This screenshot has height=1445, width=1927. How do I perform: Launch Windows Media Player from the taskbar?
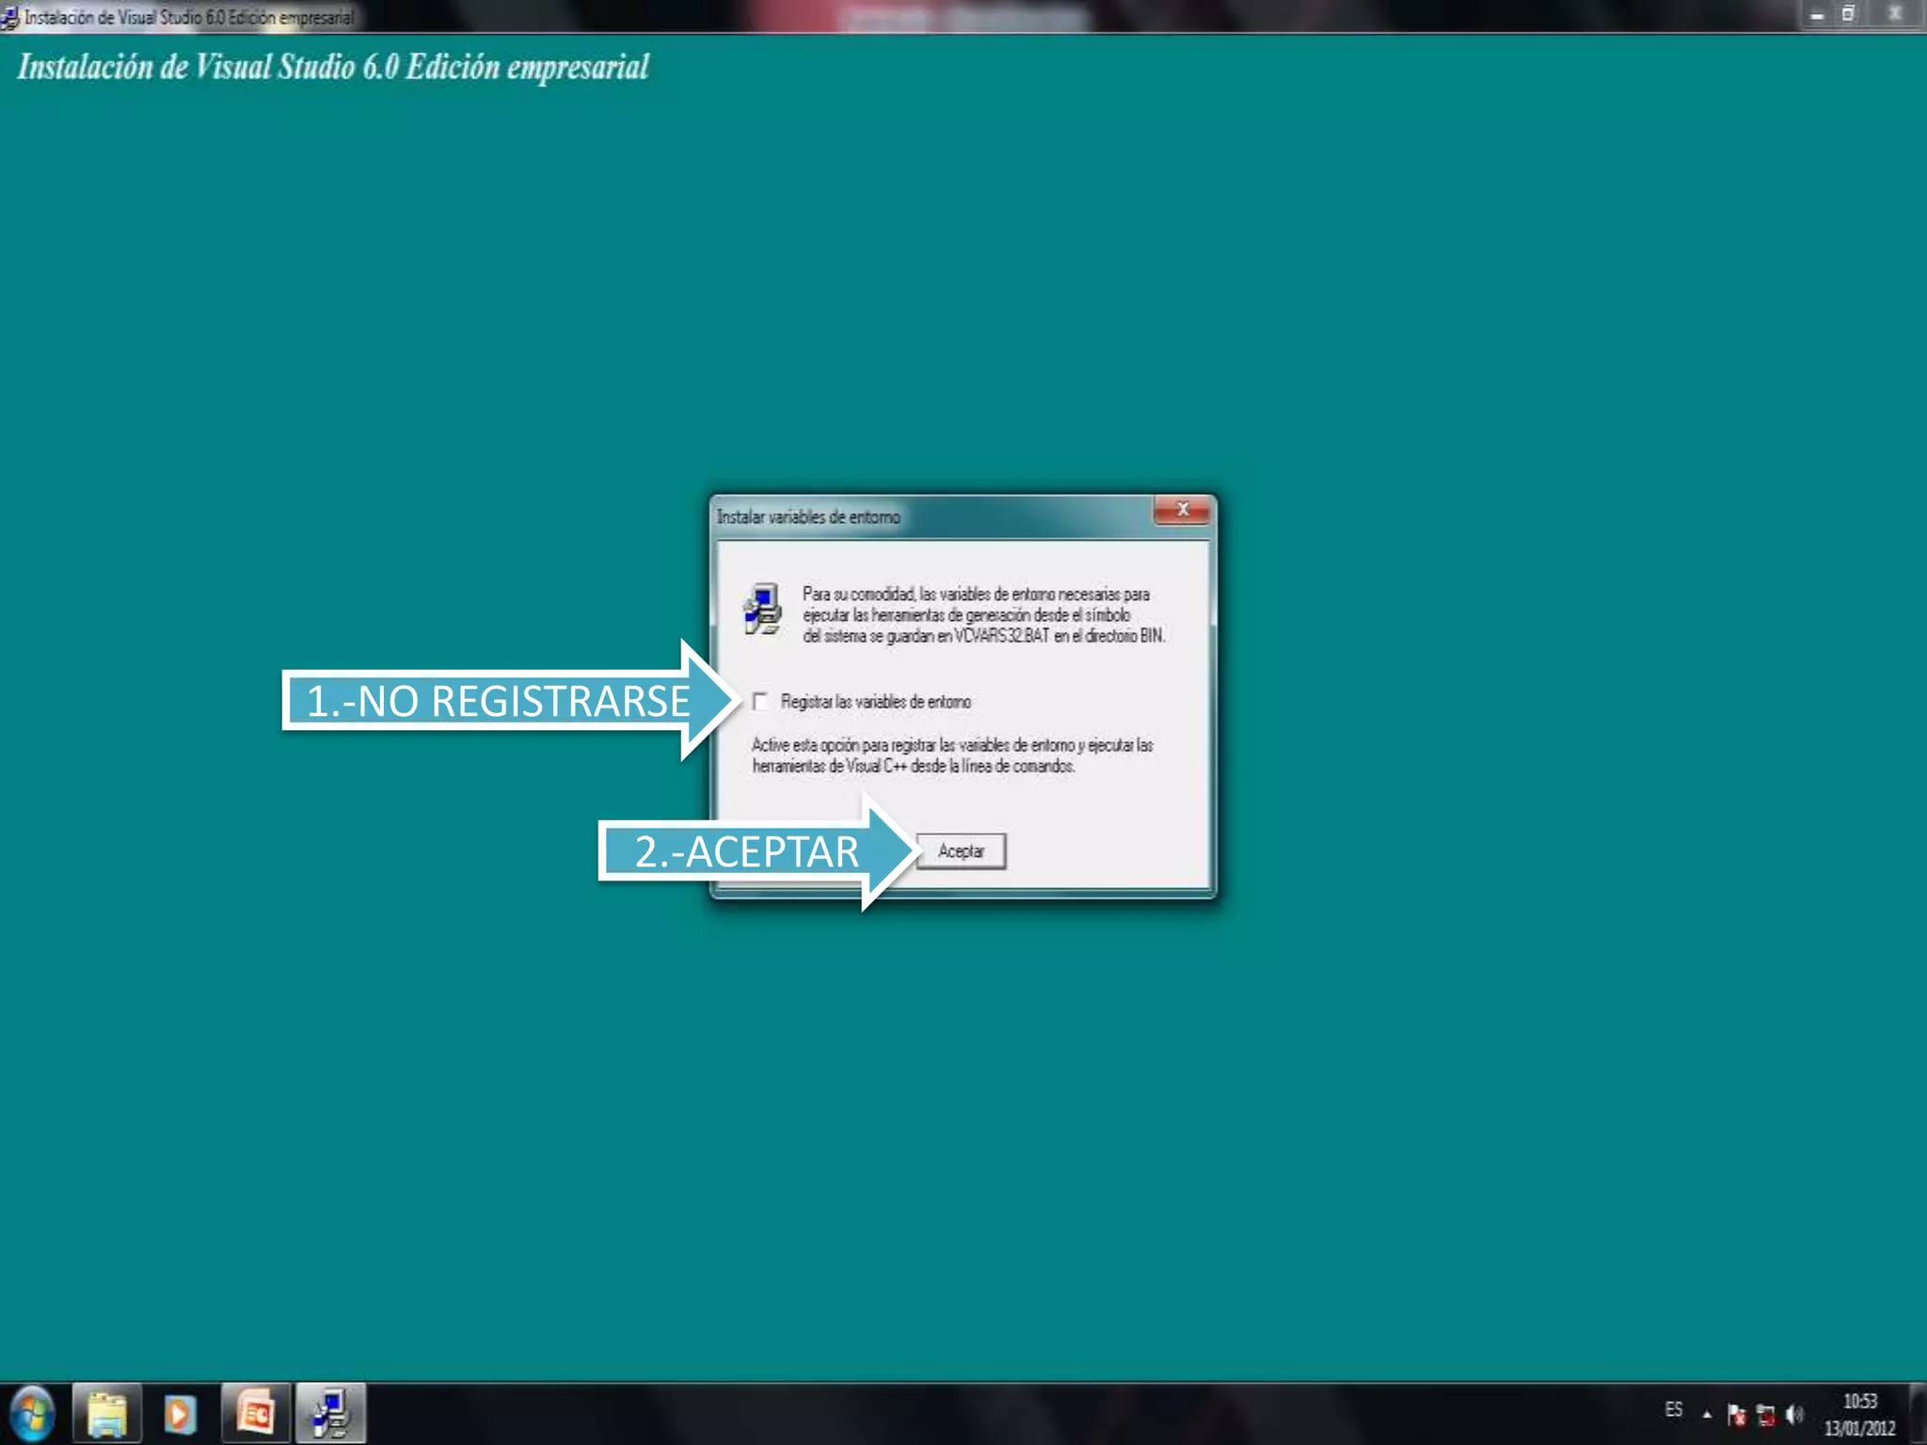[180, 1413]
